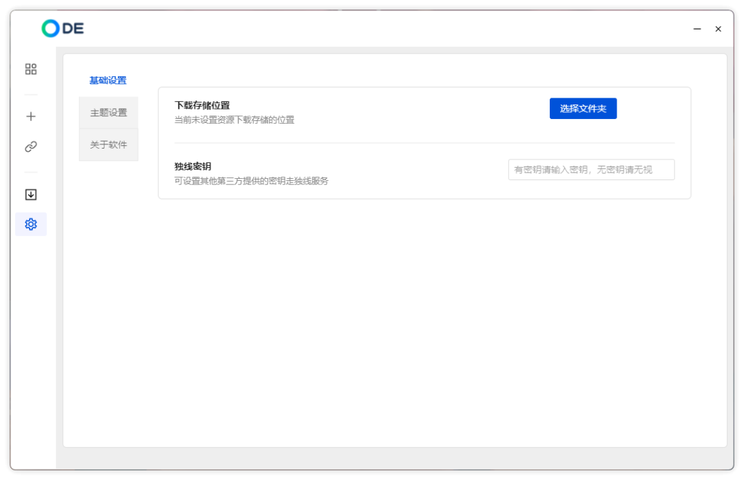744x480 pixels.
Task: Navigate to downloads using the arrow-in-box icon
Action: 30,195
